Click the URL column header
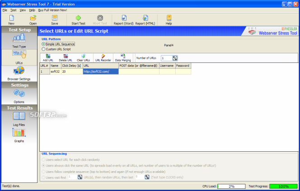This screenshot has width=300, height=191. [101, 65]
